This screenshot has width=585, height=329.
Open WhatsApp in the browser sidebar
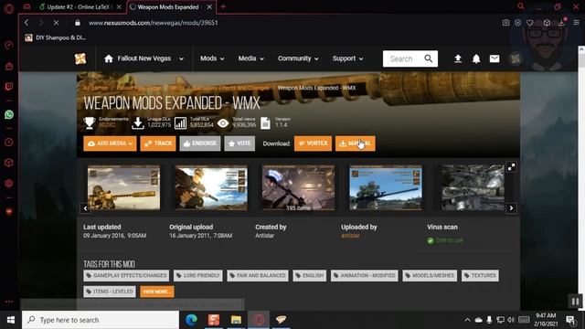(9, 114)
